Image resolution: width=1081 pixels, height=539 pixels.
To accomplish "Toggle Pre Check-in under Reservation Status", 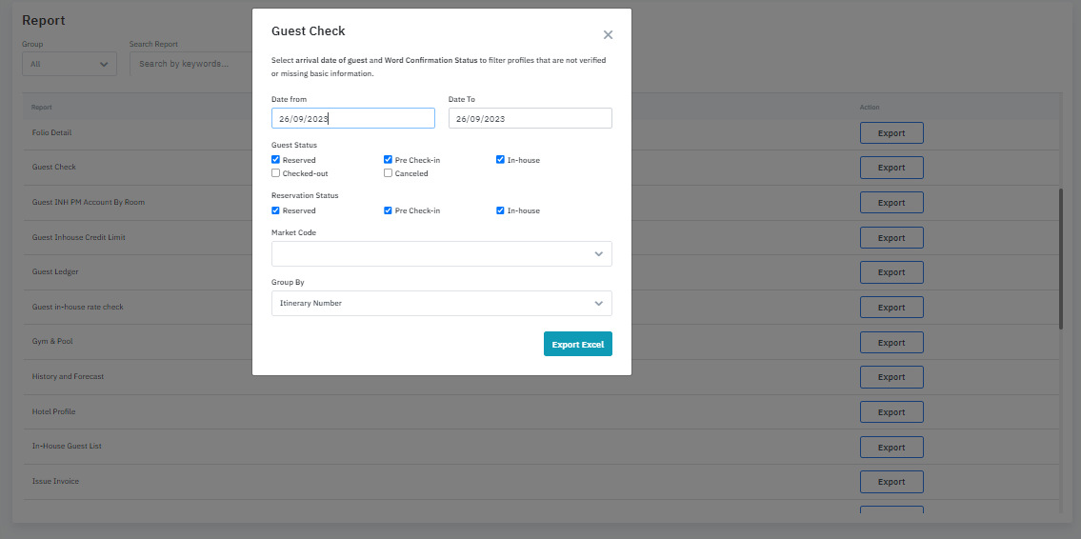I will point(389,210).
